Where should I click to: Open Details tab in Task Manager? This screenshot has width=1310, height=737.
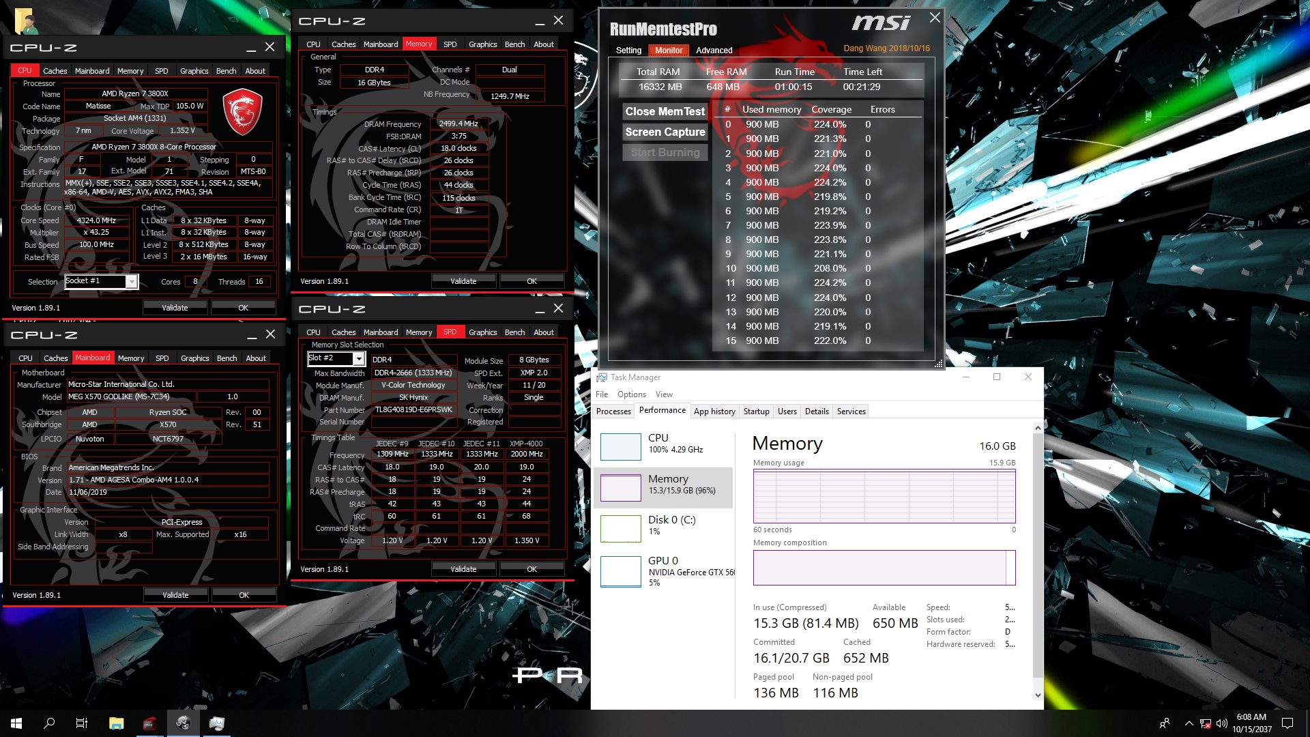[817, 411]
